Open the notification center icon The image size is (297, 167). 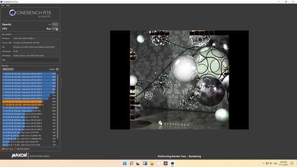pyautogui.click(x=292, y=163)
